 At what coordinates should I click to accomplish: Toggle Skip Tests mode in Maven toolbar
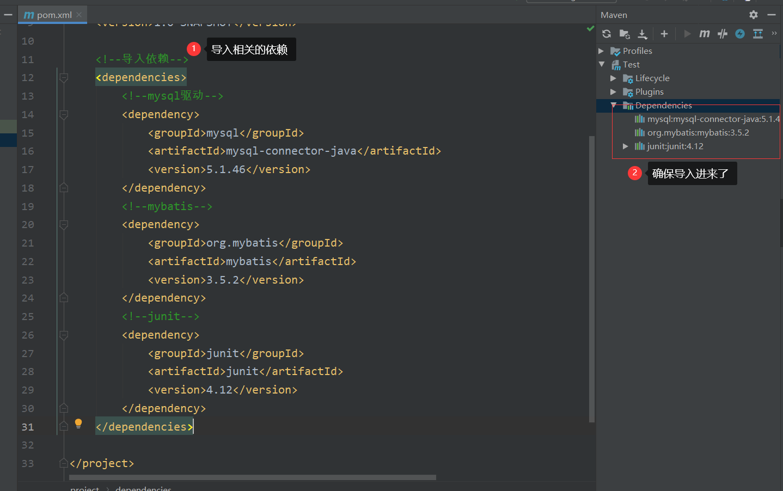pyautogui.click(x=740, y=34)
